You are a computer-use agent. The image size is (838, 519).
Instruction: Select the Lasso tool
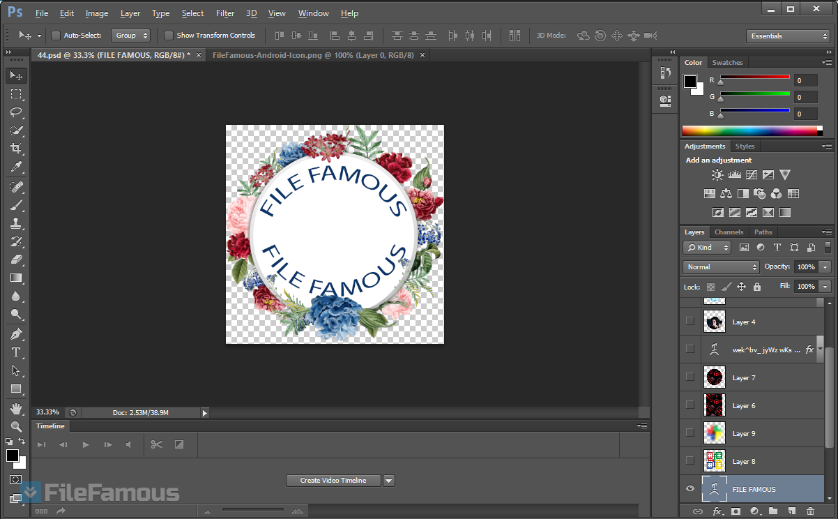coord(17,112)
